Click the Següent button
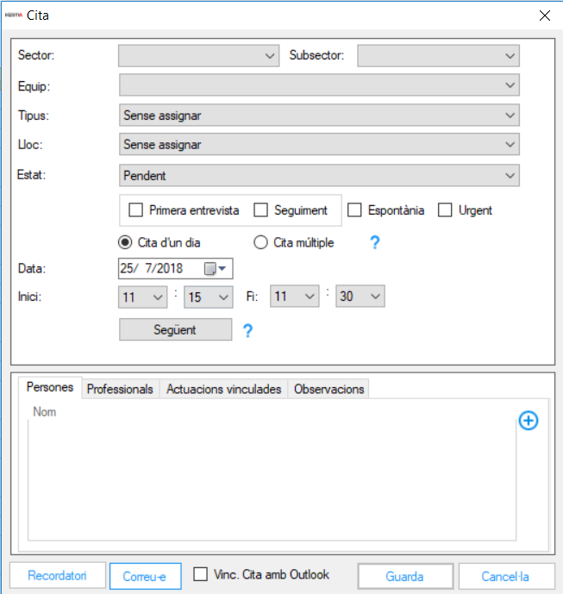 175,330
